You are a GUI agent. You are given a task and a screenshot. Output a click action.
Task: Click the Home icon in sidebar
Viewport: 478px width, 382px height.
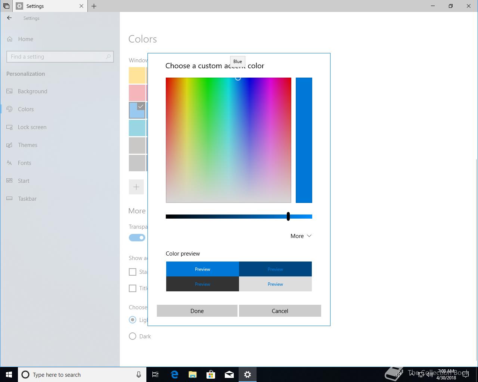pos(10,39)
